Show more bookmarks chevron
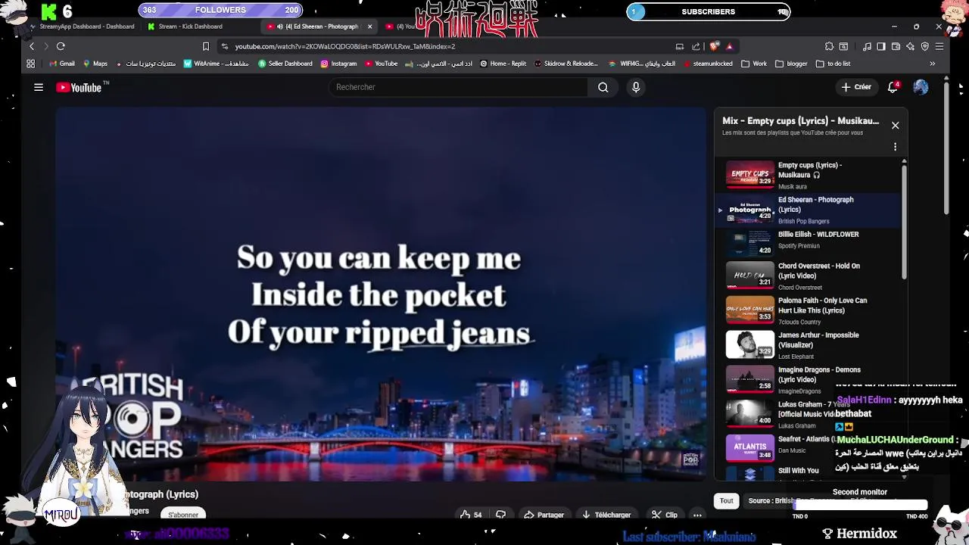This screenshot has width=969, height=545. [x=933, y=64]
